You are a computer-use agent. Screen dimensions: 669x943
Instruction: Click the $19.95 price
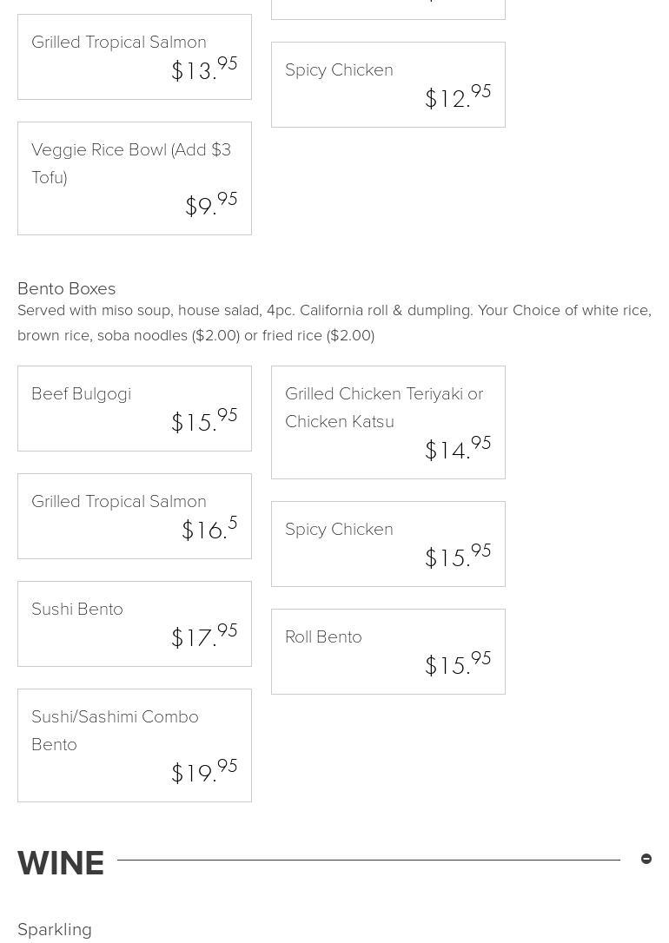204,772
